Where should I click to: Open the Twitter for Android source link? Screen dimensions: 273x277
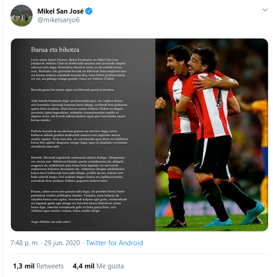[x=114, y=243]
